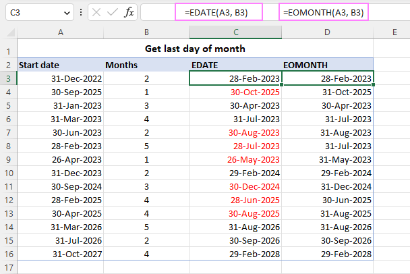
Task: Select row 2 header
Action: pyautogui.click(x=8, y=65)
